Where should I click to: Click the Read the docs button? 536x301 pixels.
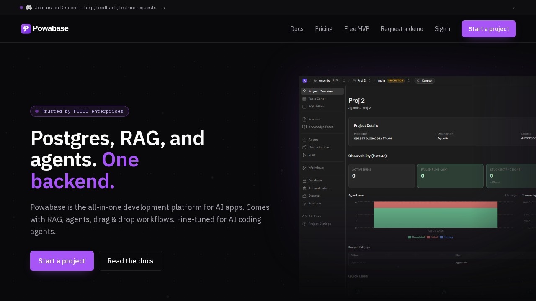point(131,261)
